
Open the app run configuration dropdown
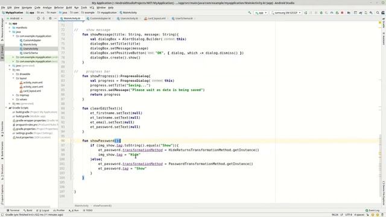pyautogui.click(x=261, y=13)
